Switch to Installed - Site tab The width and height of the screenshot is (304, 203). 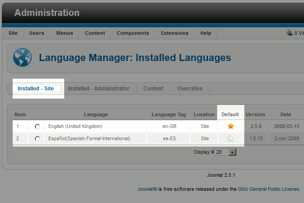(35, 89)
